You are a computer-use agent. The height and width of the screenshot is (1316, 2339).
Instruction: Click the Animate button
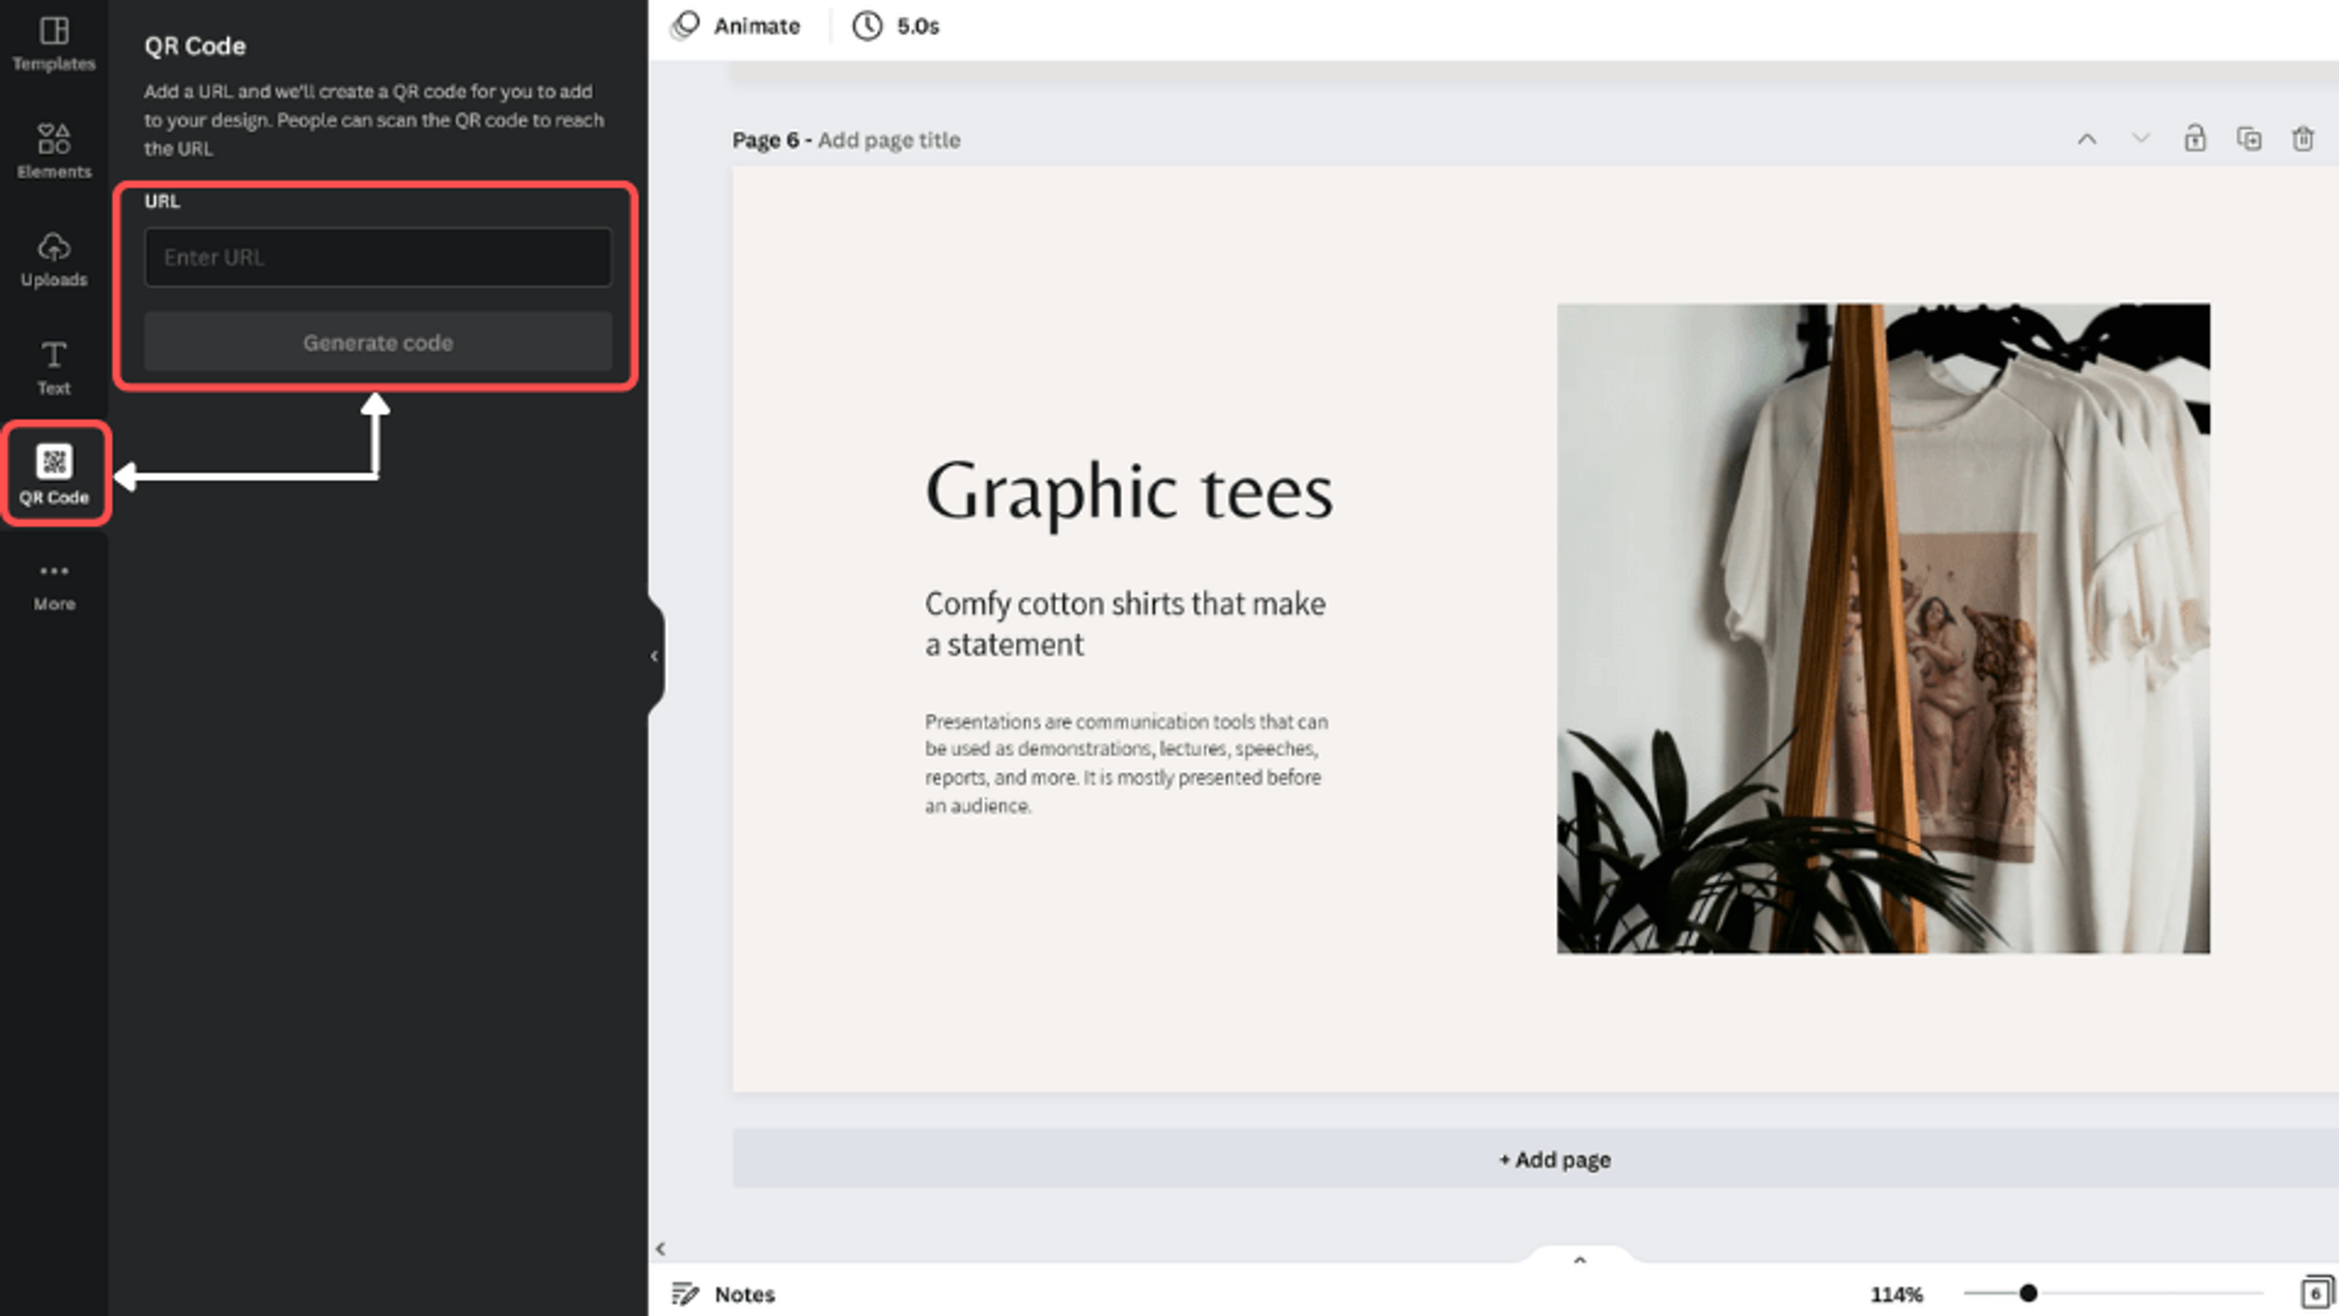click(x=736, y=26)
